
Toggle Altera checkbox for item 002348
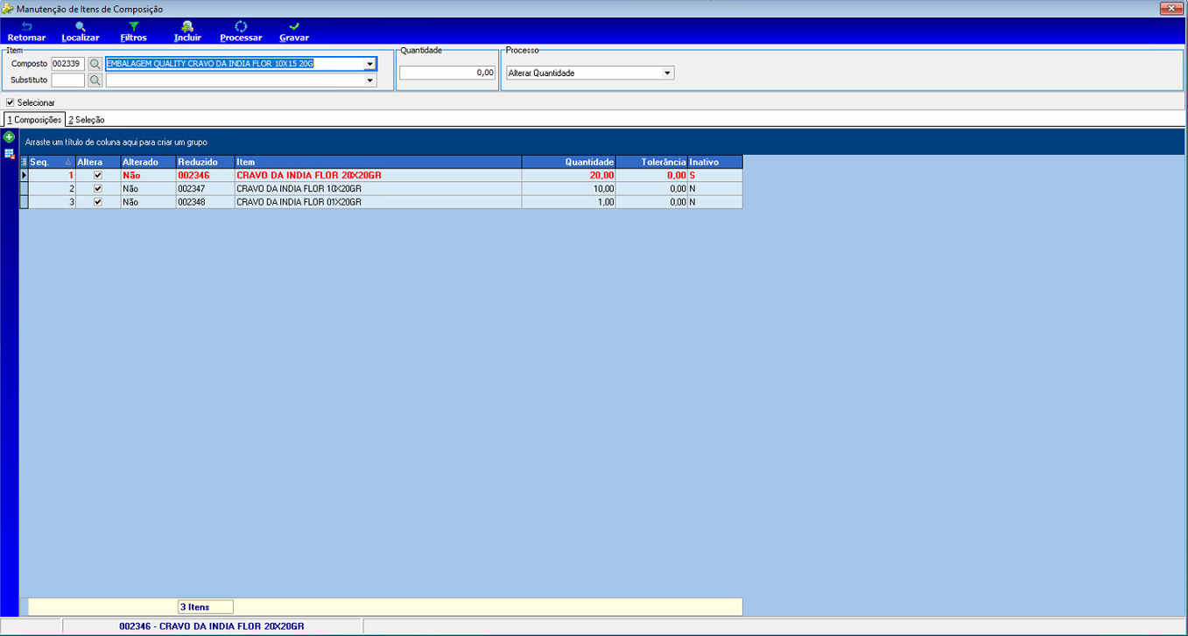coord(98,201)
